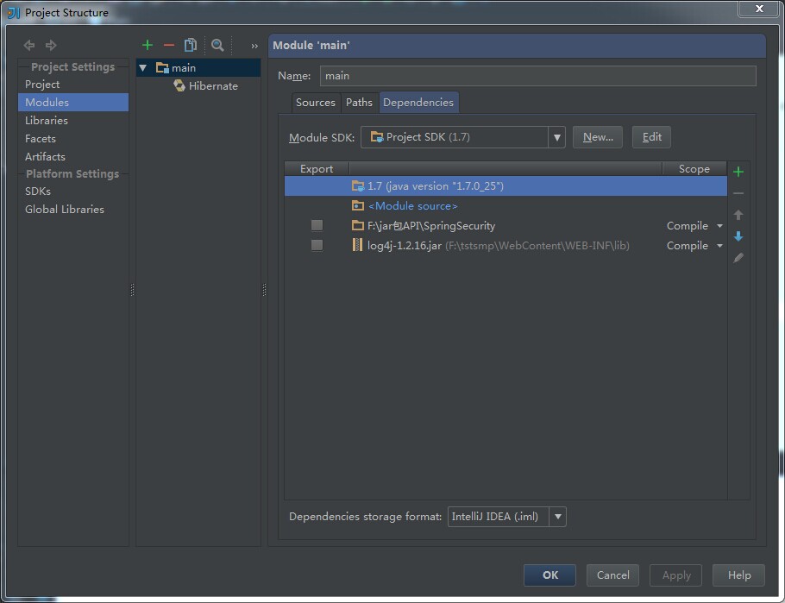Select the <Module source> entry

[506, 205]
